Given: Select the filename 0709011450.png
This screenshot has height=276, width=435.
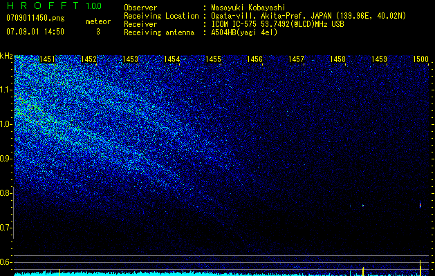Looking at the screenshot, I should (x=35, y=18).
